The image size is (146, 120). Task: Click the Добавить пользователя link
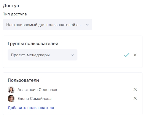31,108
